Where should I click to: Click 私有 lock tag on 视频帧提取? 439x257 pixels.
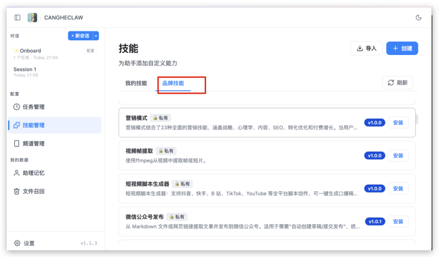[x=166, y=151]
